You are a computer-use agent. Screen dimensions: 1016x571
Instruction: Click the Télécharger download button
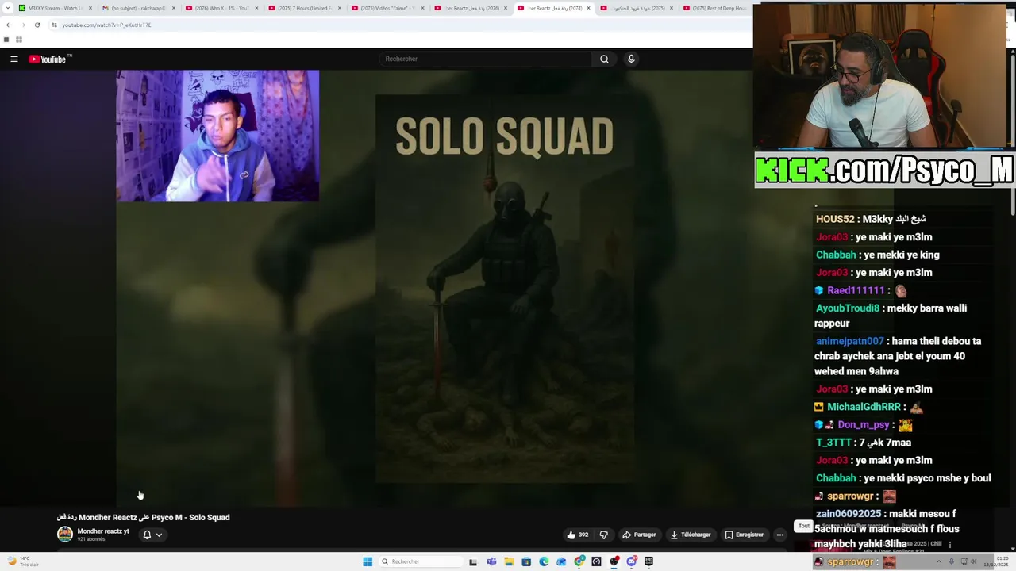click(691, 535)
